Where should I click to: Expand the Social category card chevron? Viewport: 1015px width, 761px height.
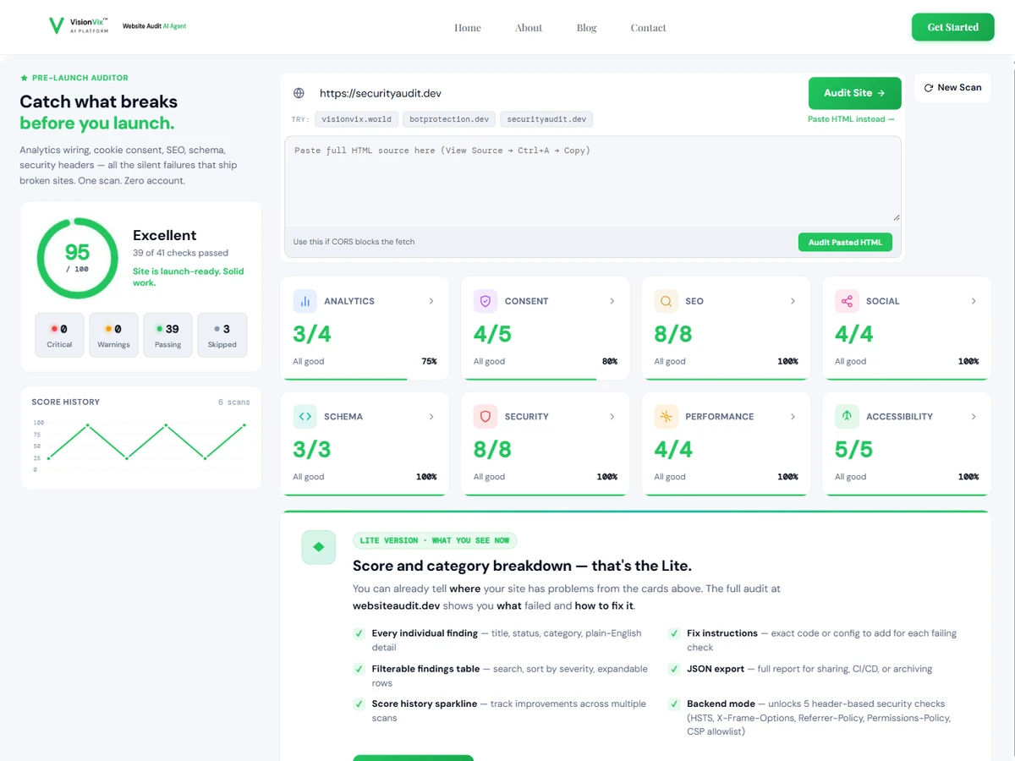coord(974,301)
